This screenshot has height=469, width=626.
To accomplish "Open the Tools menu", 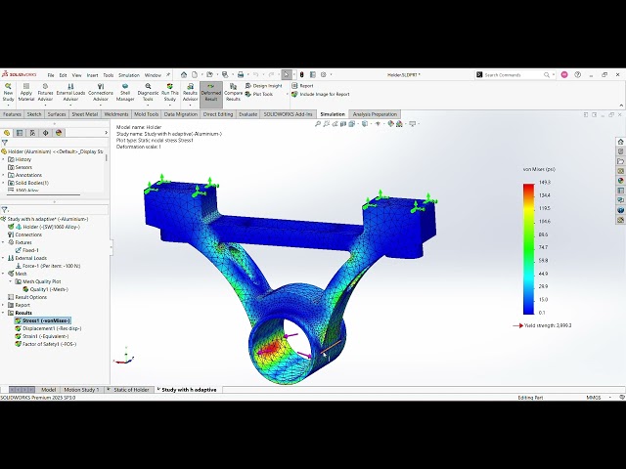I will [x=109, y=75].
